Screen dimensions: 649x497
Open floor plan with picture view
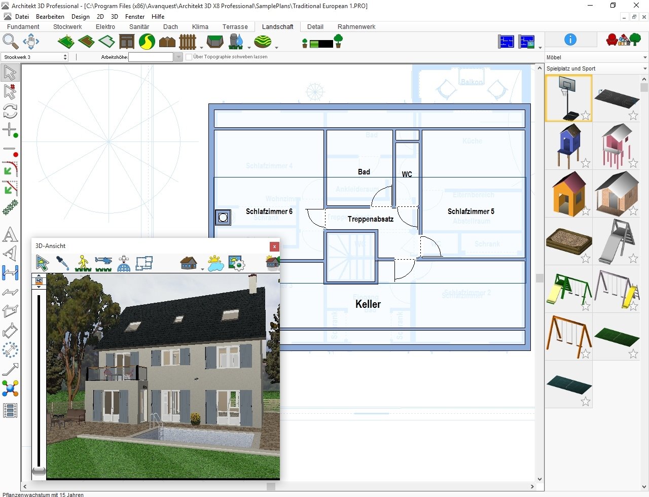pos(527,42)
